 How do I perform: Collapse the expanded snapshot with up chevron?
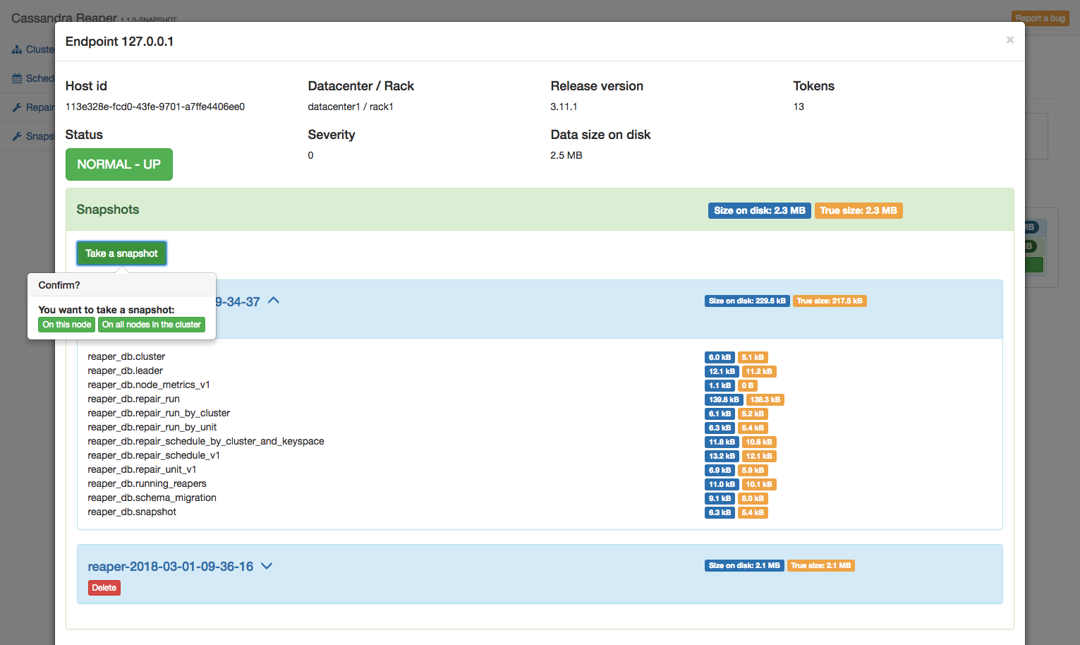pos(274,301)
